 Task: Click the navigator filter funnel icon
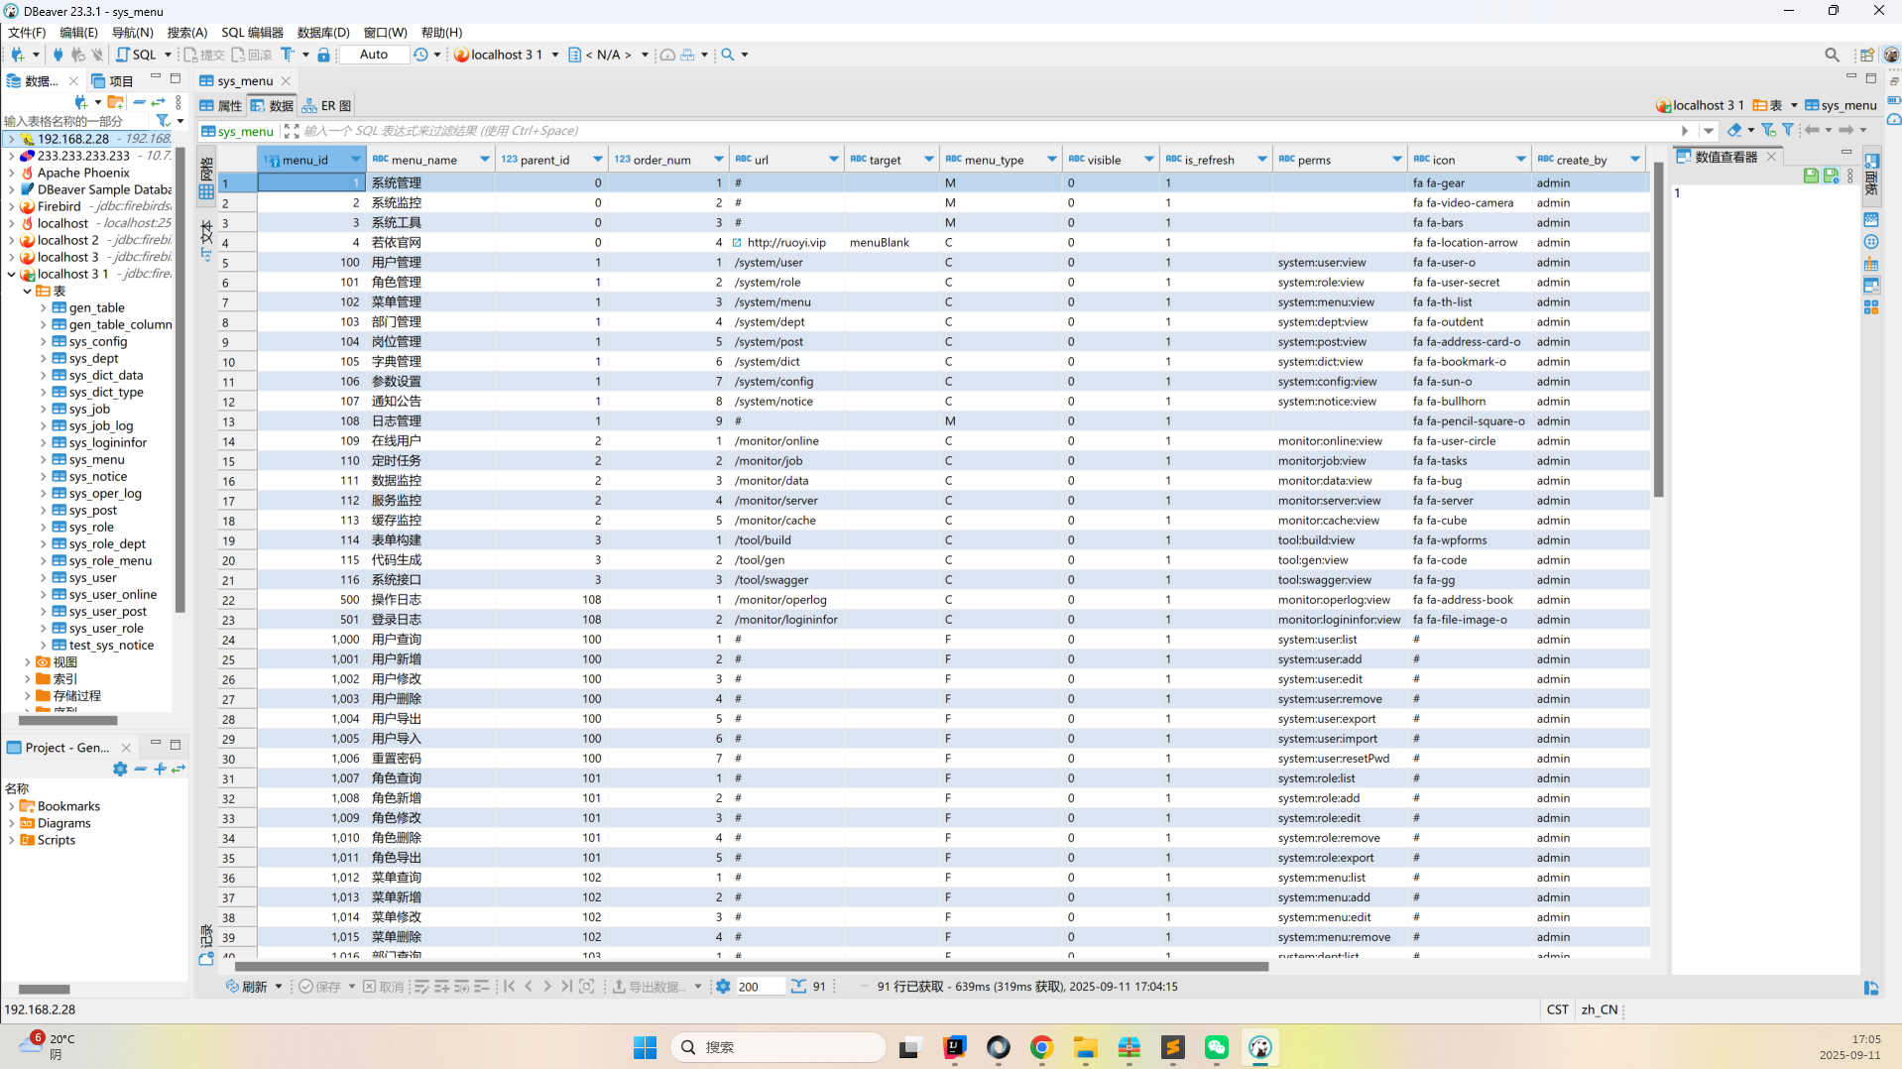coord(163,121)
